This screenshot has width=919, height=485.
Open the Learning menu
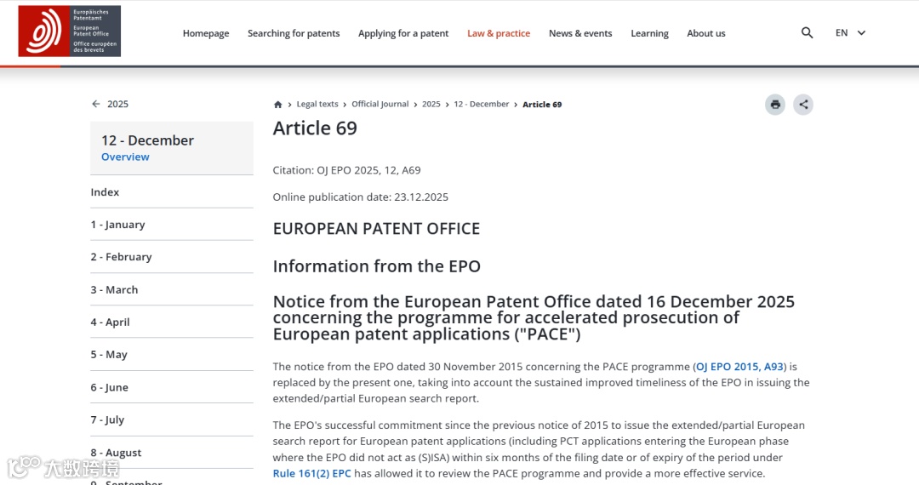pyautogui.click(x=649, y=33)
